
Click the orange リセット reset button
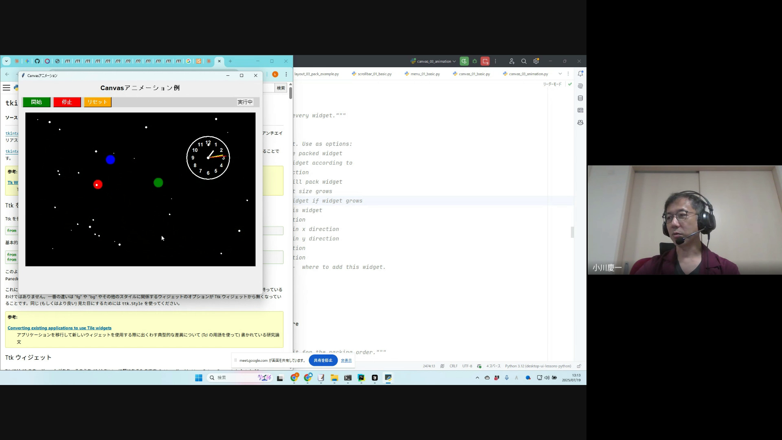click(97, 102)
